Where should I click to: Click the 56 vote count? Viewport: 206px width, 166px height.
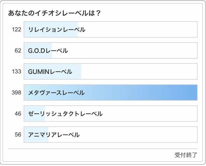[x=18, y=135]
